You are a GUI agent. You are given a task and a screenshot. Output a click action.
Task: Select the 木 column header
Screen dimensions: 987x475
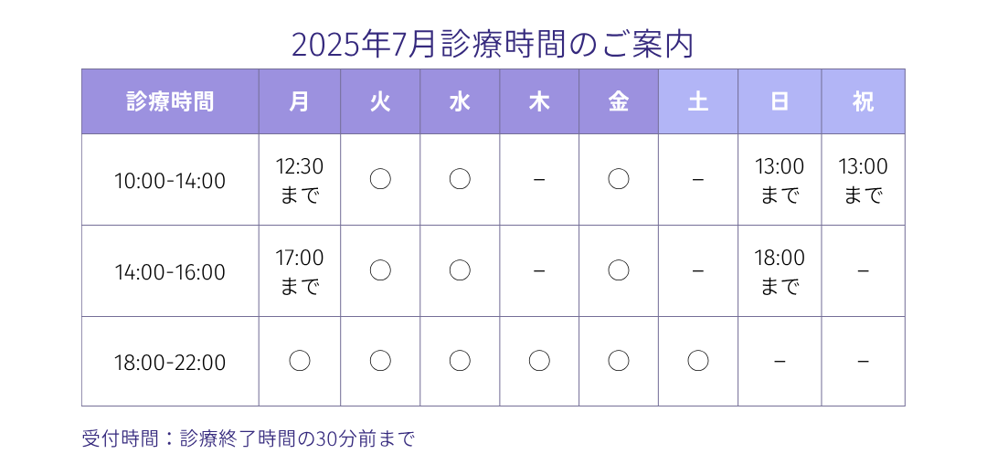pyautogui.click(x=539, y=101)
